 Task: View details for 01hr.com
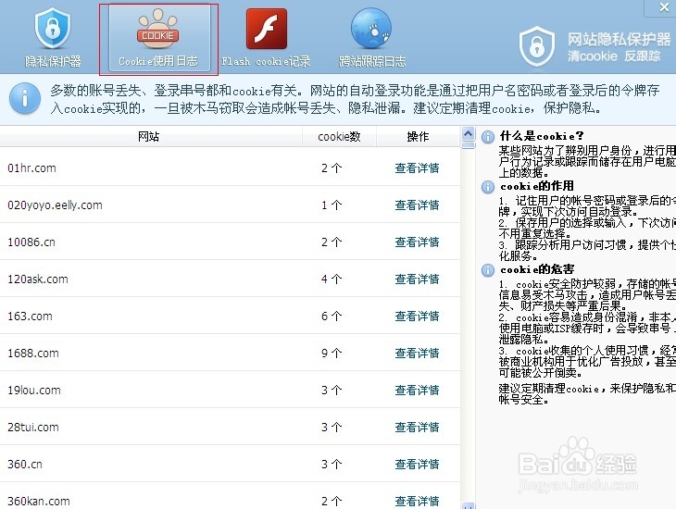coord(417,168)
